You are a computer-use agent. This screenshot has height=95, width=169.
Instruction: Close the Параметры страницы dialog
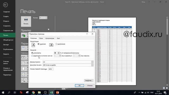92,34
